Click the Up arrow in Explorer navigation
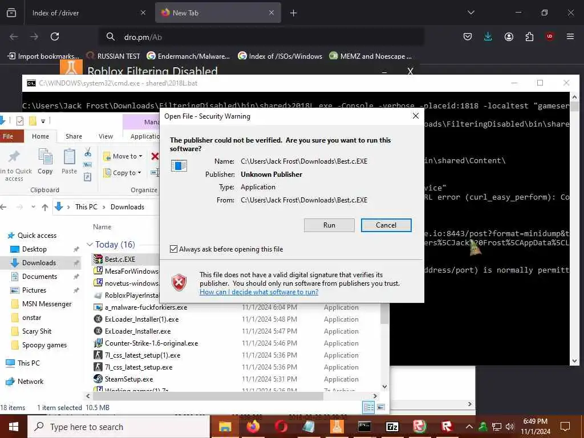 (x=45, y=207)
